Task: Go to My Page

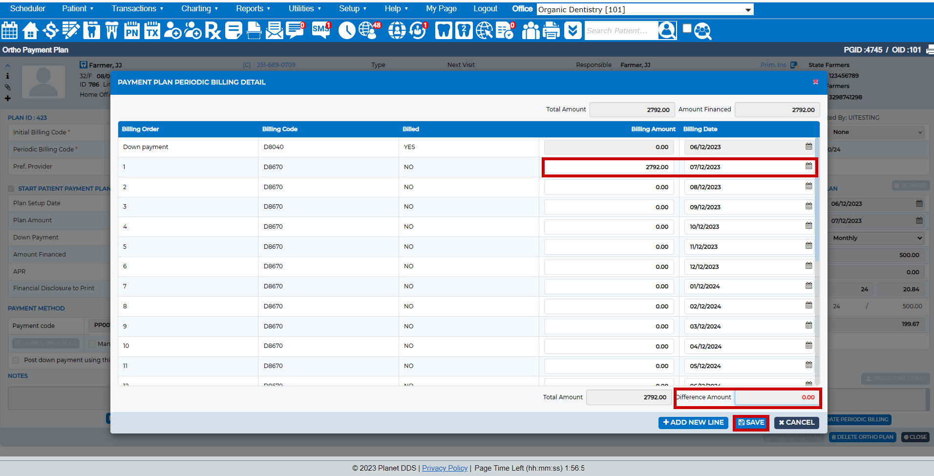Action: (441, 8)
